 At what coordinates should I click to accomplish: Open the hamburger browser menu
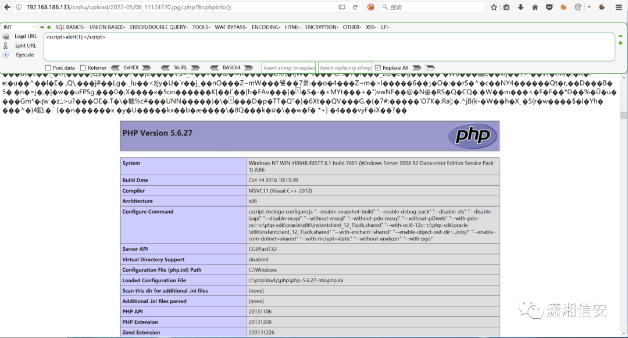click(x=619, y=7)
